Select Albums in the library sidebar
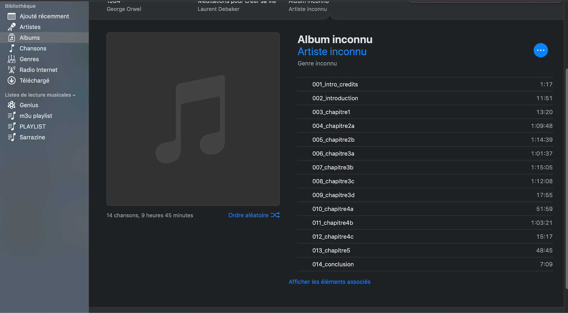Screen dimensions: 568x313 click(29, 38)
